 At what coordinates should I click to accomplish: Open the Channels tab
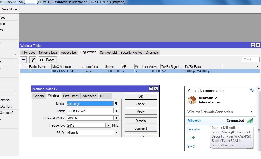point(152,53)
